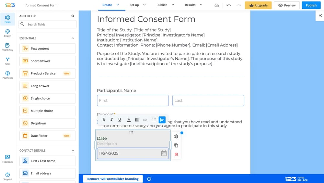Delete the Date field with trash icon
The width and height of the screenshot is (324, 183).
[176, 155]
